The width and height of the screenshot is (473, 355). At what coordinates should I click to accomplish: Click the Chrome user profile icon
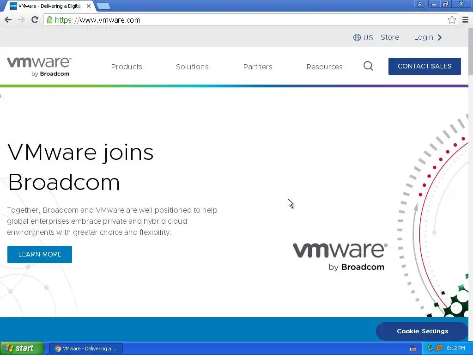tap(419, 4)
